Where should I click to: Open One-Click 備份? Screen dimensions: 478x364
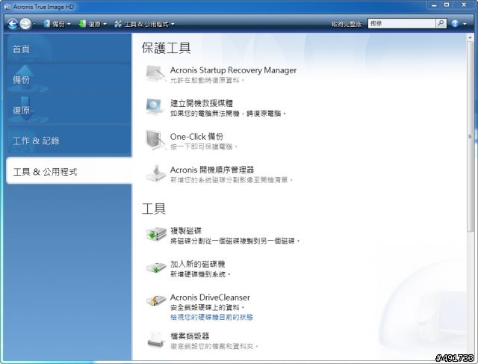tap(196, 136)
